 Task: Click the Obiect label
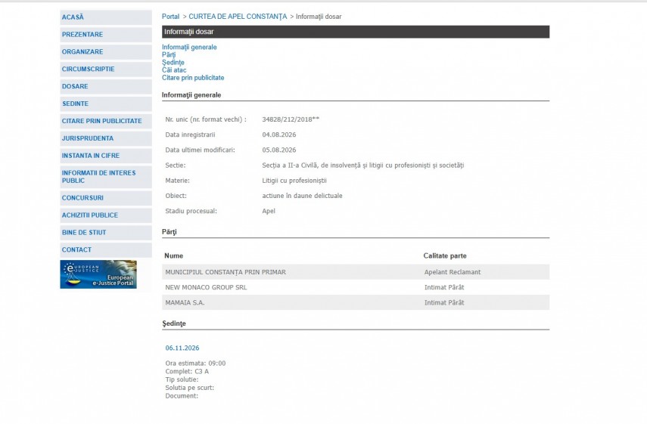click(176, 196)
